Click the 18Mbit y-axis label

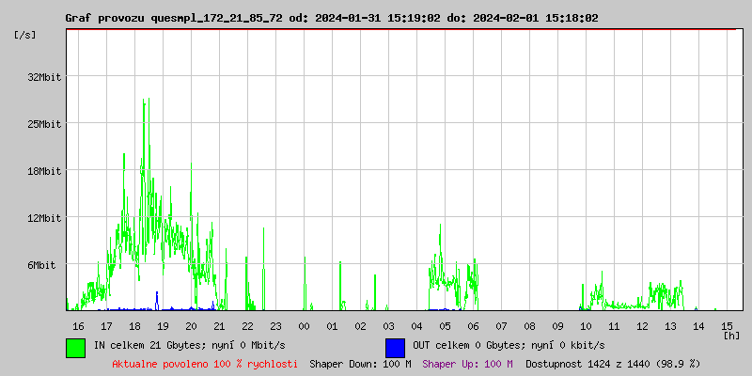point(44,171)
